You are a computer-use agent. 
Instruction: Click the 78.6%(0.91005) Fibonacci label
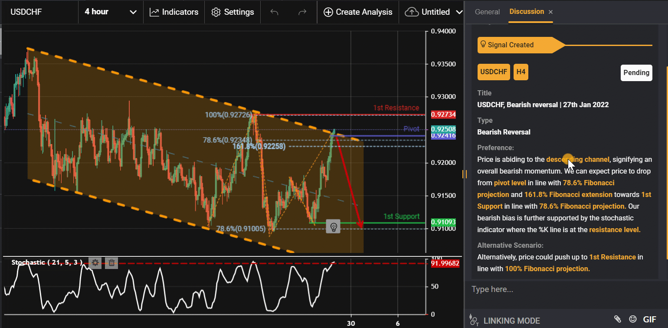[x=241, y=228]
